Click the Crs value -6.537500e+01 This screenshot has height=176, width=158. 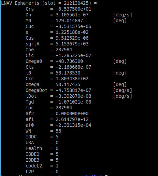click(73, 9)
